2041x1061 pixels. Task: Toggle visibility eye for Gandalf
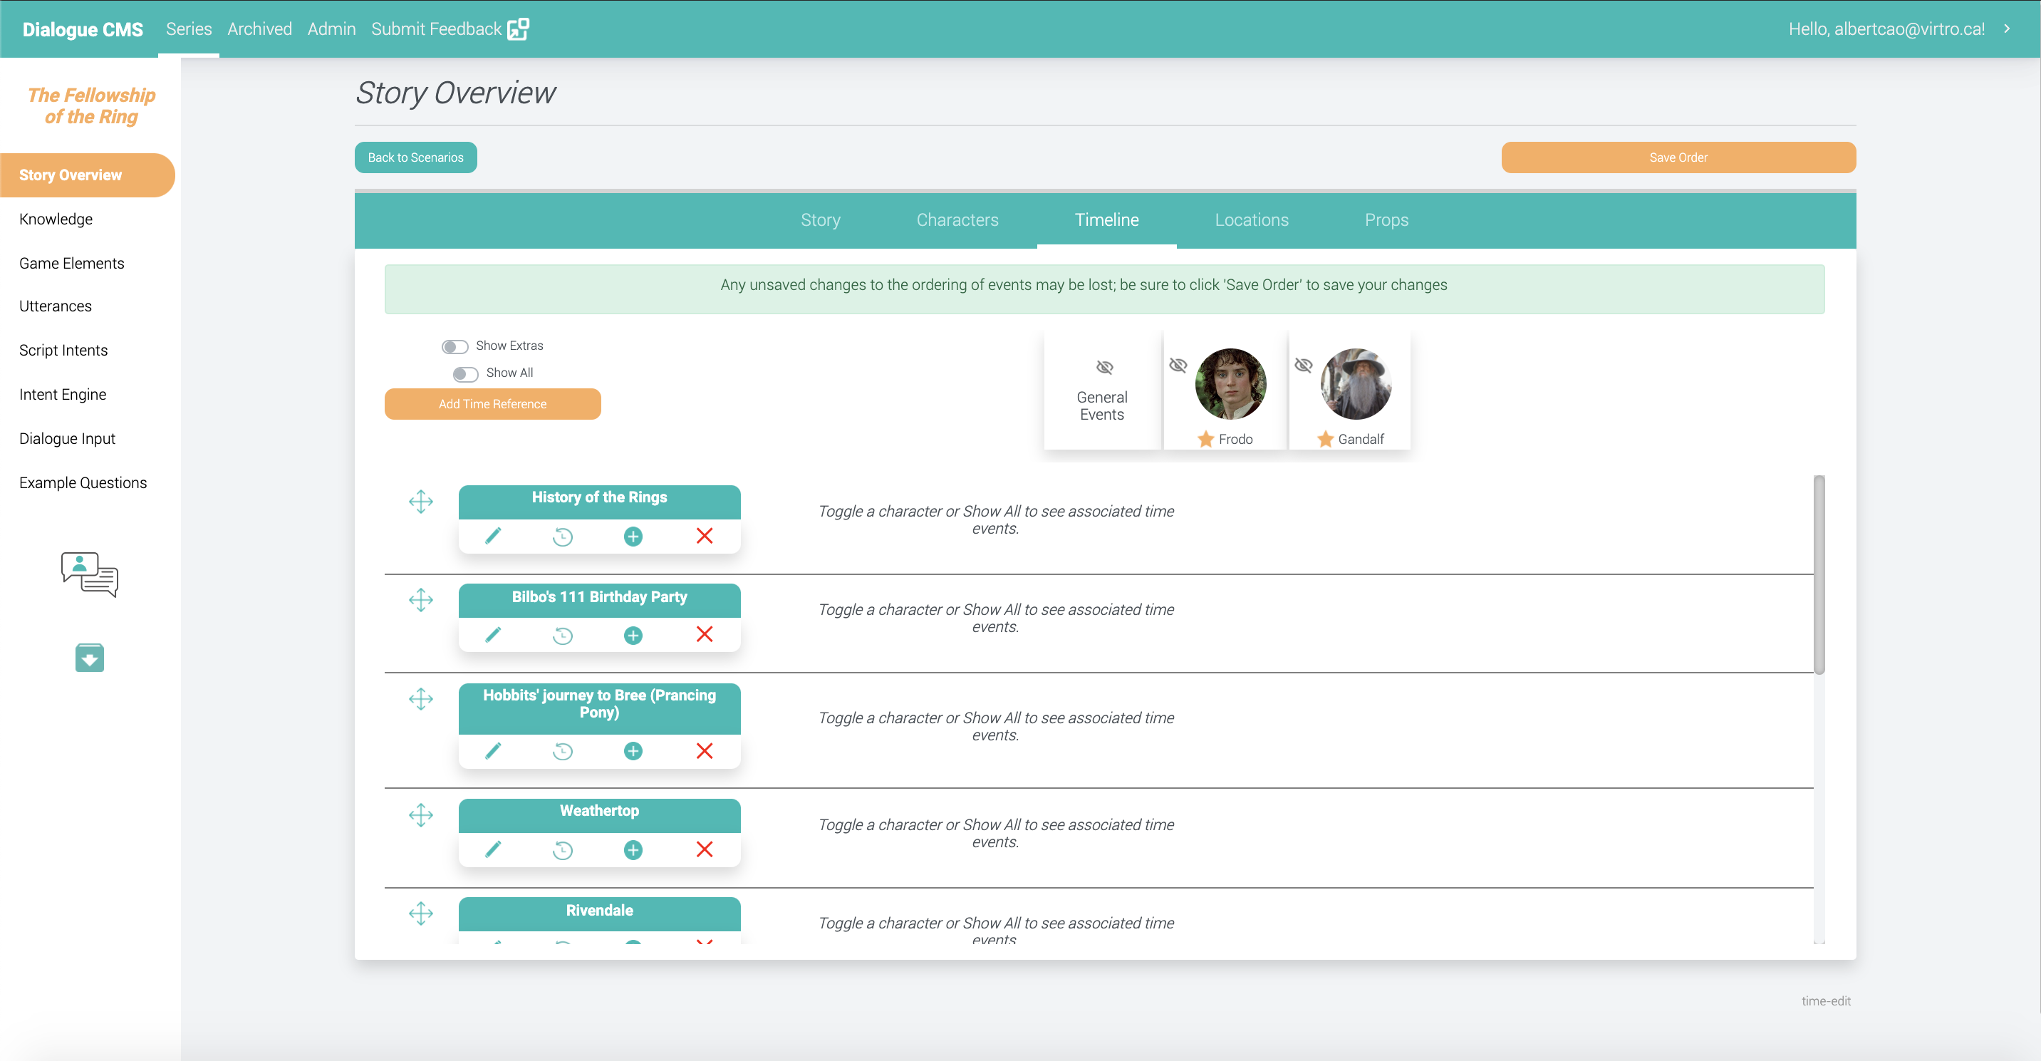pyautogui.click(x=1304, y=365)
